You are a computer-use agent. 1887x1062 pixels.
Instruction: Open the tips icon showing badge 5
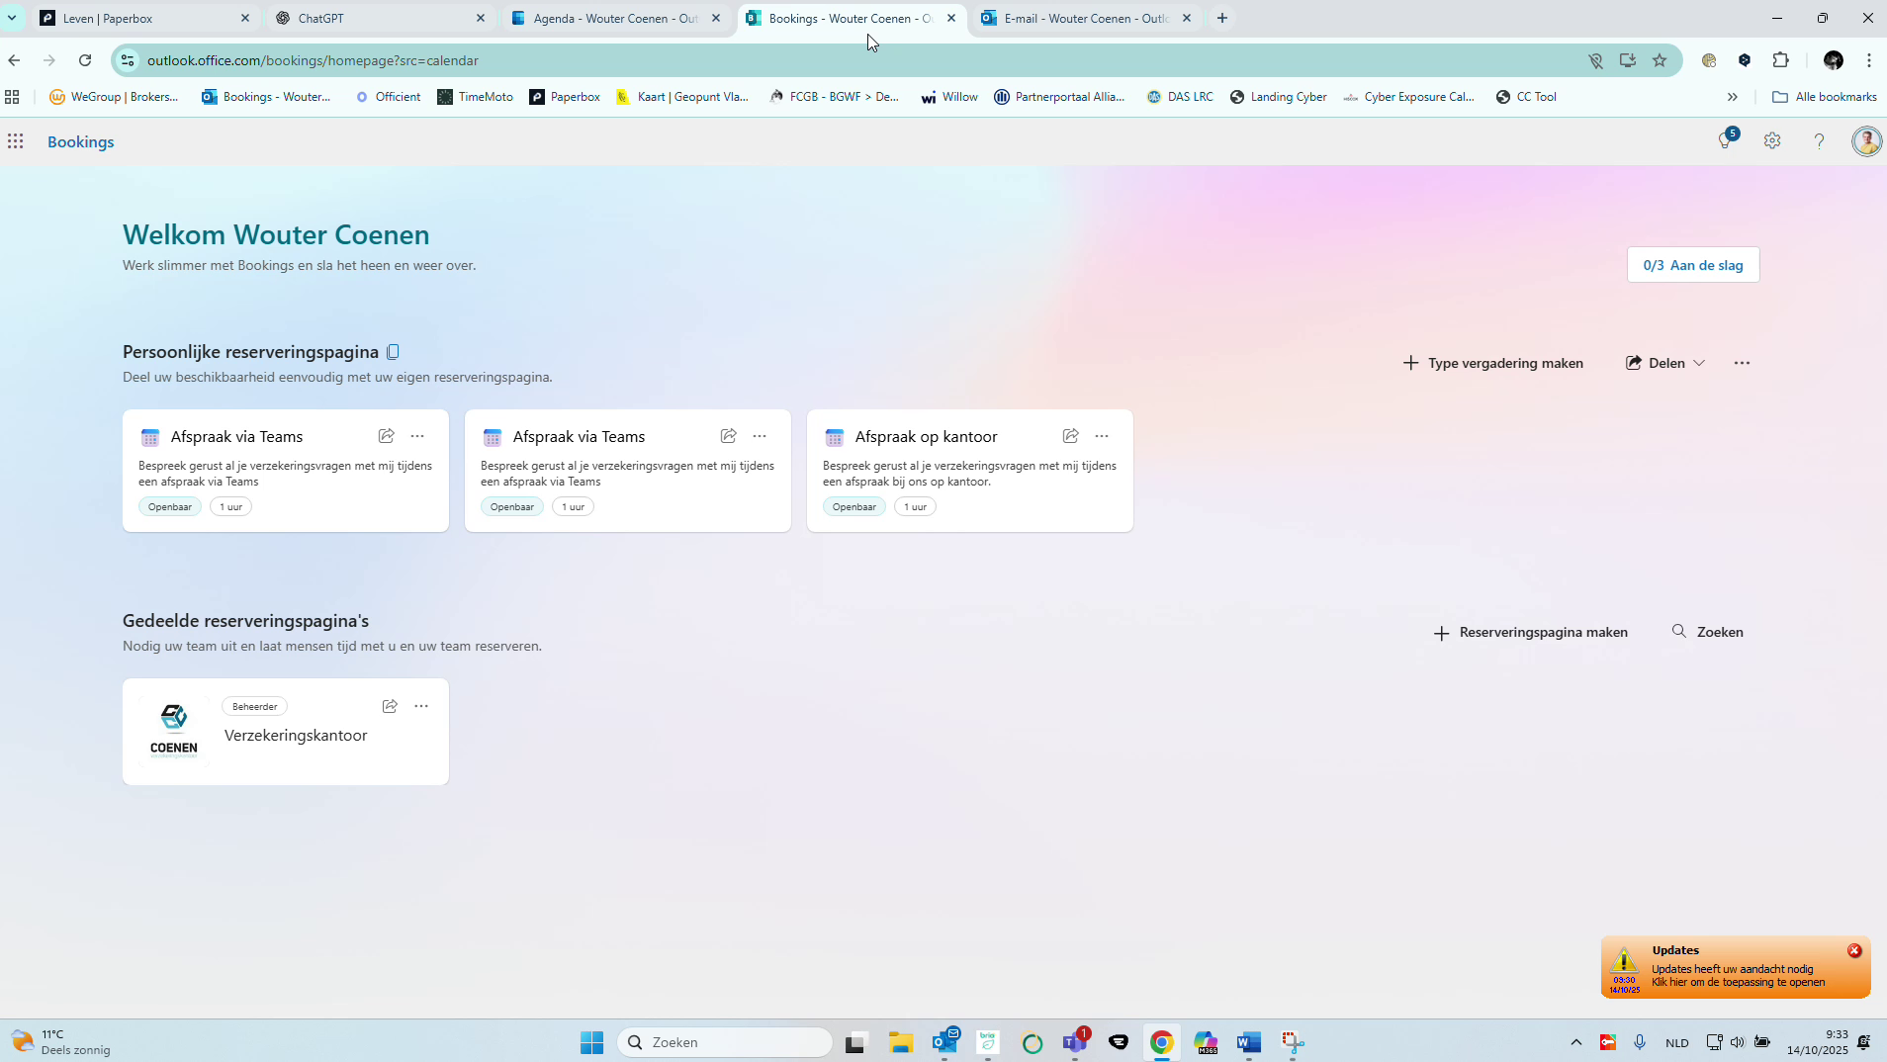point(1727,139)
